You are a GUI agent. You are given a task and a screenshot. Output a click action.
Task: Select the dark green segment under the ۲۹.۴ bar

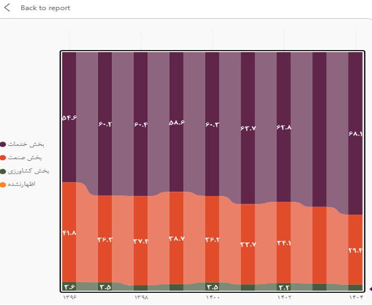tap(355, 287)
